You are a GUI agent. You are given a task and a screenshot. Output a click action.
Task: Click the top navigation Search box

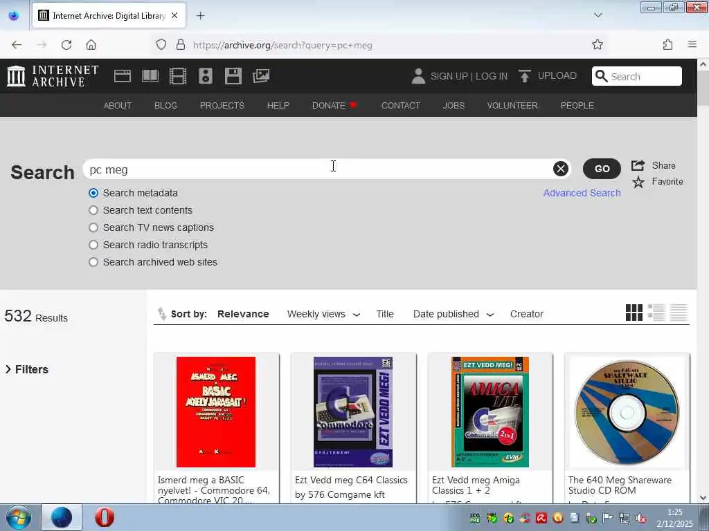pyautogui.click(x=637, y=76)
